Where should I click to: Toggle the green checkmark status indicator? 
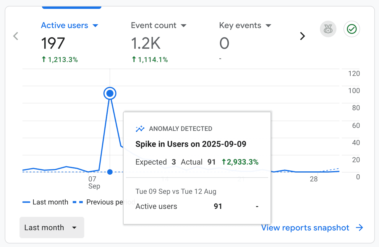coord(352,29)
